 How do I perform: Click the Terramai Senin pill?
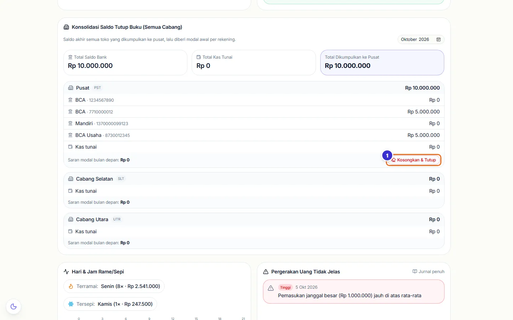point(114,286)
